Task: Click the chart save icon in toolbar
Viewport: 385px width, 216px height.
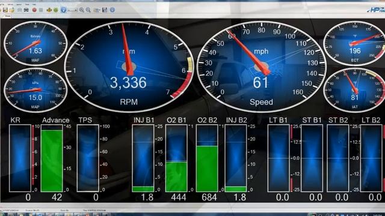Action: click(x=105, y=10)
